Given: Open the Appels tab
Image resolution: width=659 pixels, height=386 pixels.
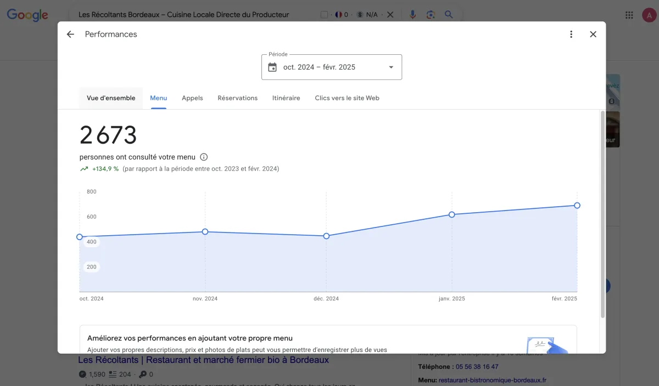Looking at the screenshot, I should point(192,98).
